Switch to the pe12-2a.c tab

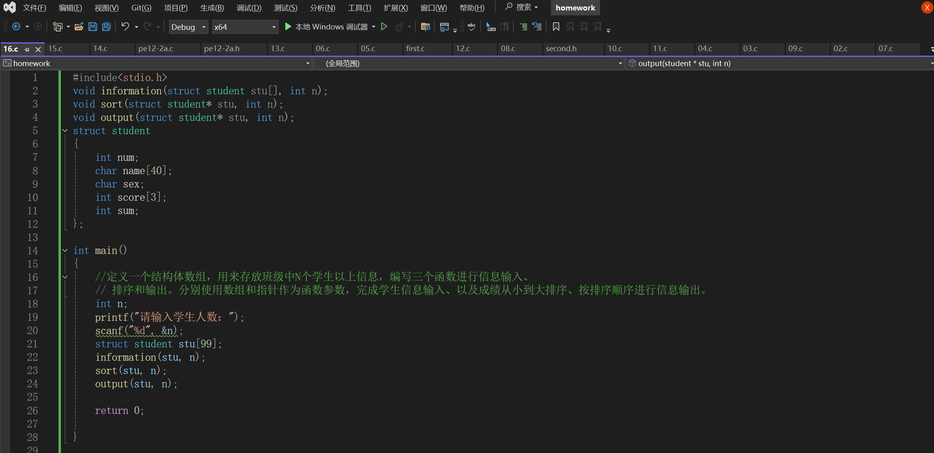(x=156, y=49)
